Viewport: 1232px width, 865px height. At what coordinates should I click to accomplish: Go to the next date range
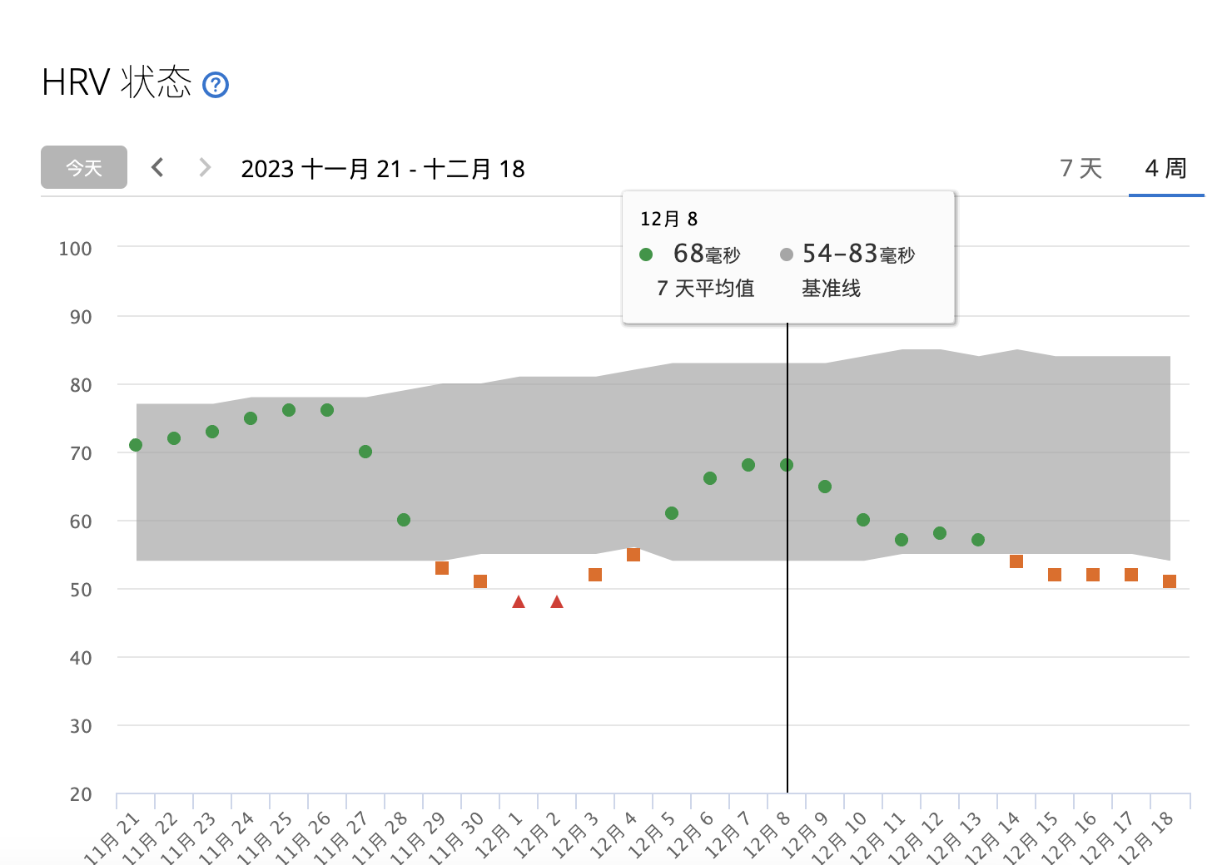click(x=204, y=168)
